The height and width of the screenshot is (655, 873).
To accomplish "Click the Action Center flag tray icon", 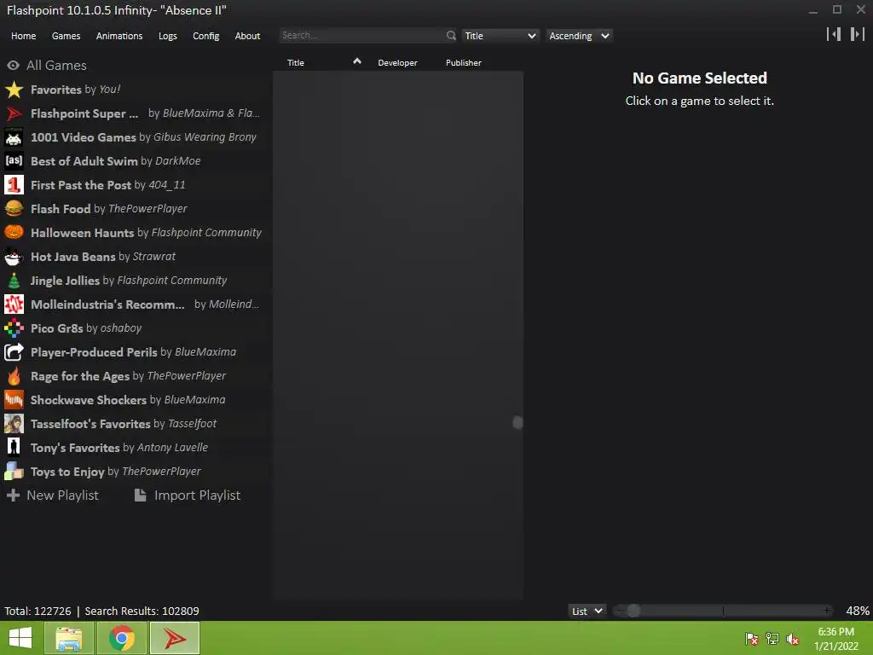I will (x=752, y=639).
